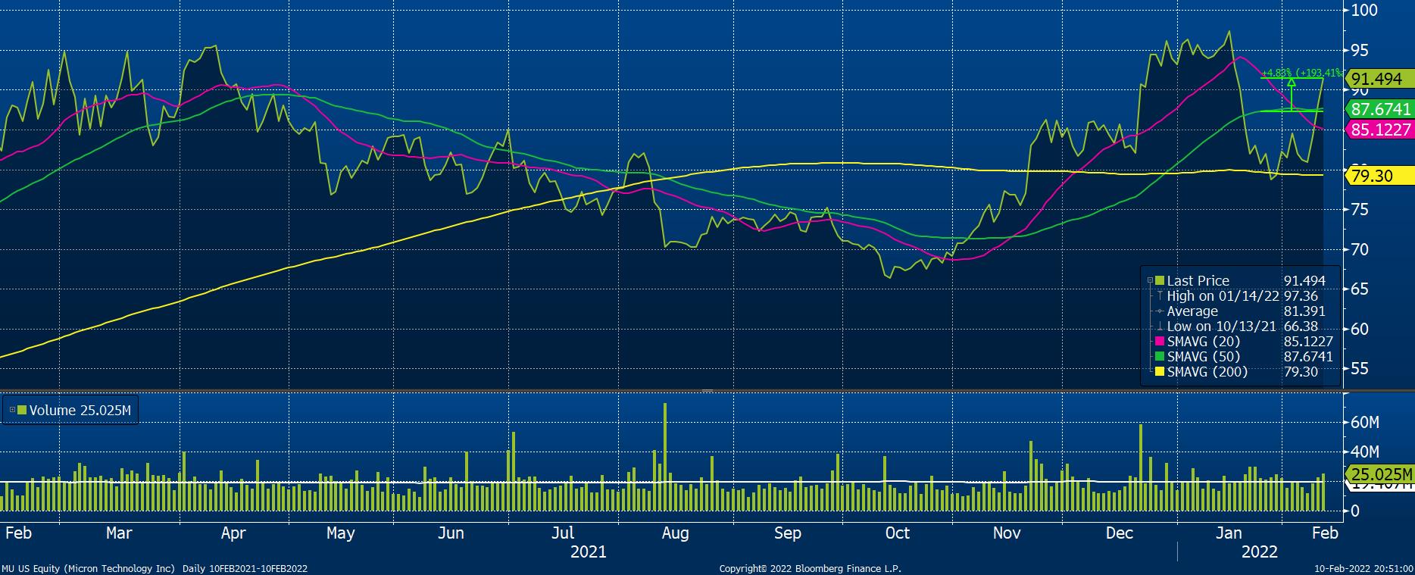Click the Jan label on time axis
Screen dimensions: 1415x575
(x=1229, y=533)
